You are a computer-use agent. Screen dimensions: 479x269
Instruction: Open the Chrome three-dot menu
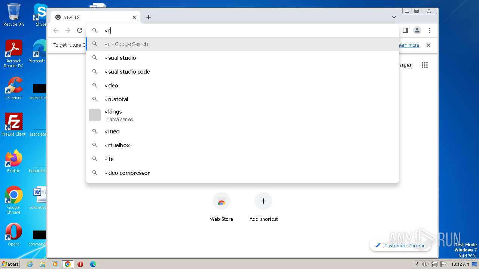429,31
